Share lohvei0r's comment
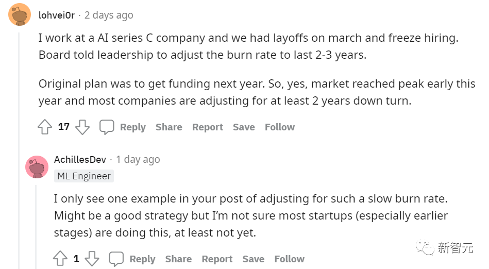Screen dimensions: 489x269 click(x=169, y=127)
